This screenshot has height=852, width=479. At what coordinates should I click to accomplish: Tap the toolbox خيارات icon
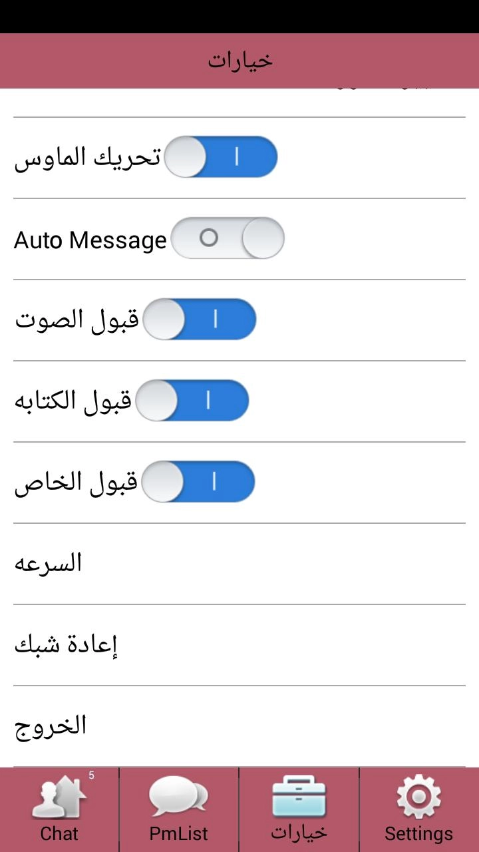coord(299,797)
